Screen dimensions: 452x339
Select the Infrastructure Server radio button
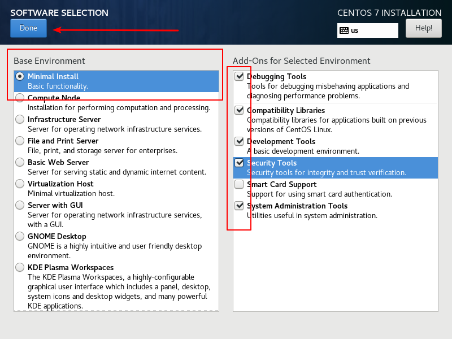click(20, 119)
